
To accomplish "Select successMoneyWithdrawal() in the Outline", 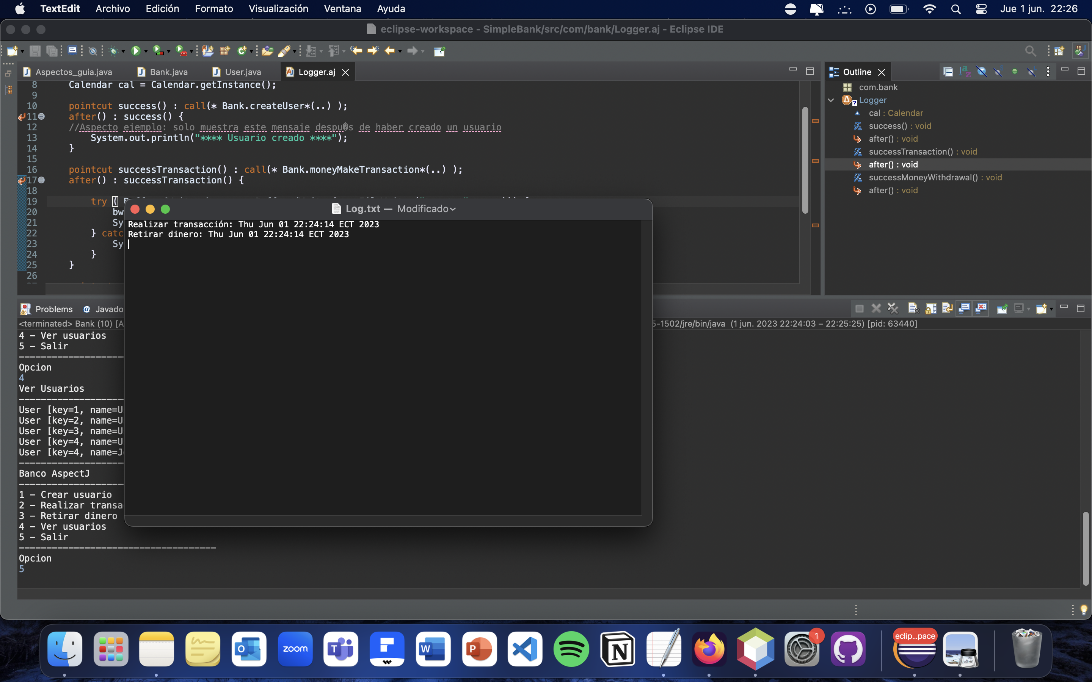I will click(923, 177).
